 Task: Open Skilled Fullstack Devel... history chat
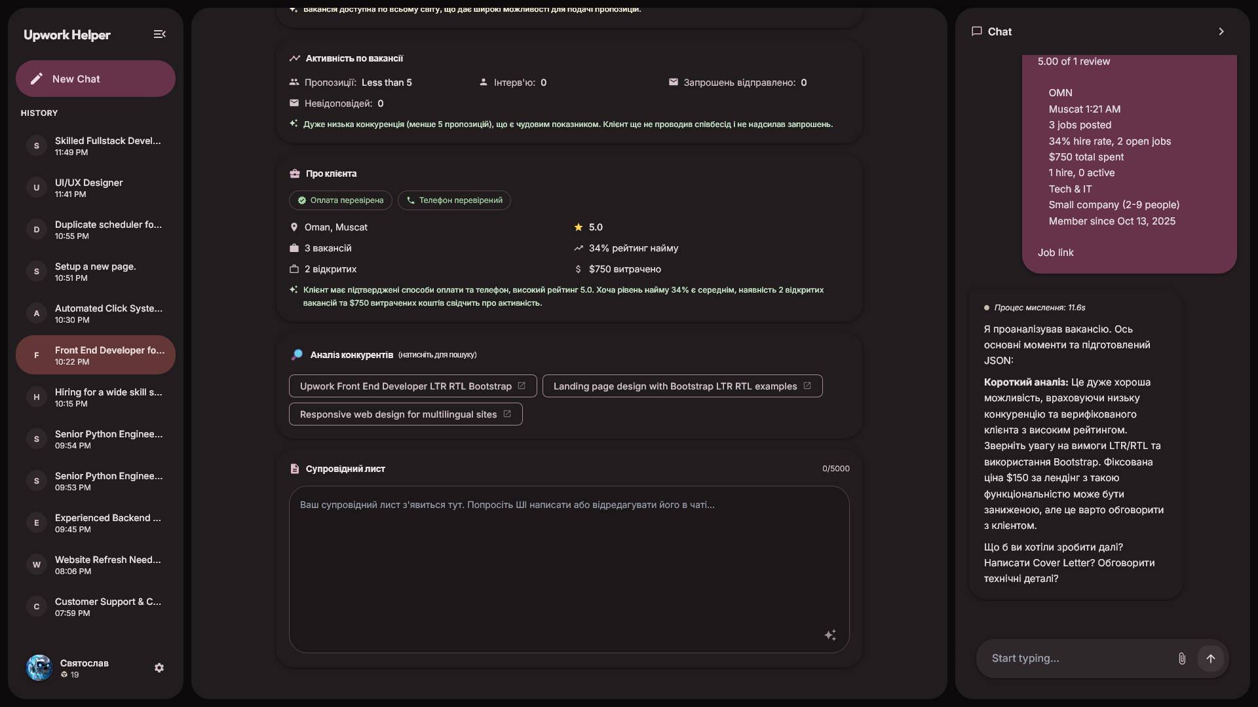click(96, 145)
